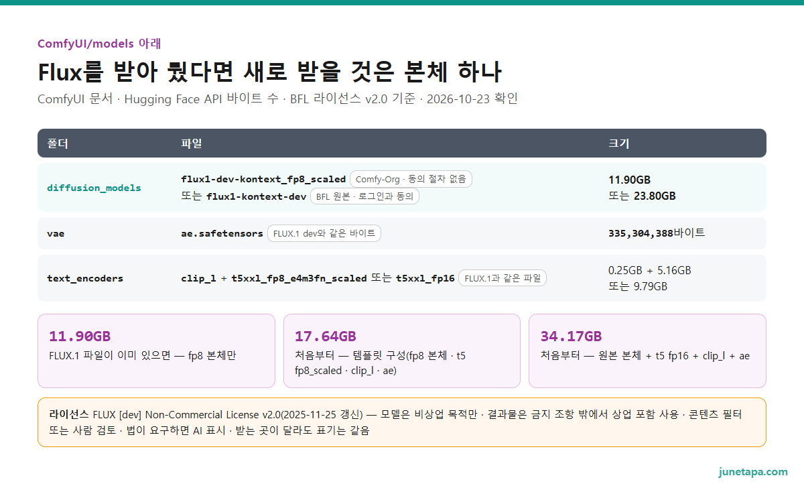Click the '크기' column header
804x490 pixels.
coord(618,143)
